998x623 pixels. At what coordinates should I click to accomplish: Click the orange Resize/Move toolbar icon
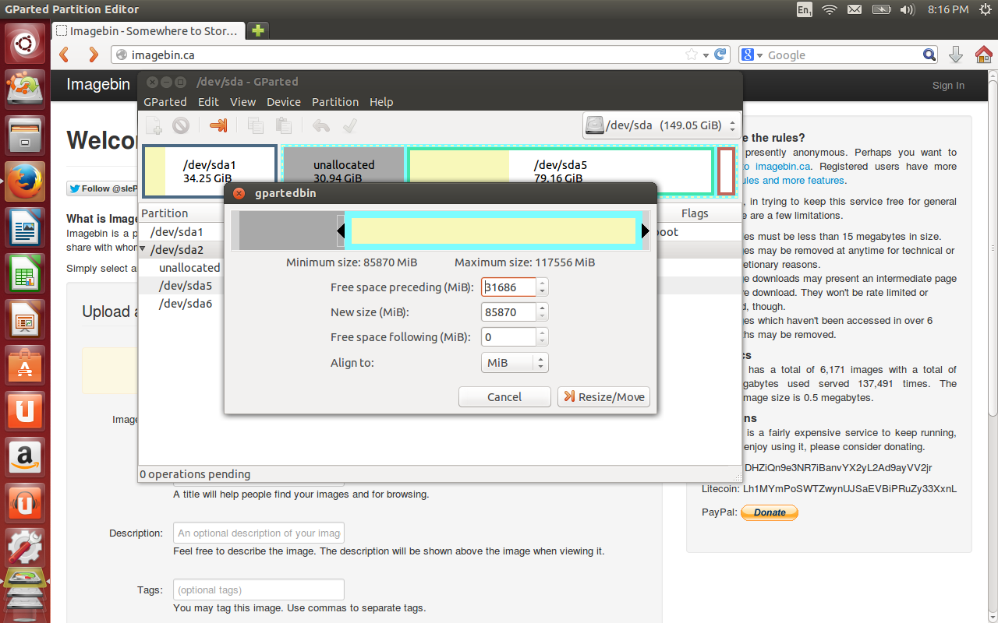(218, 125)
